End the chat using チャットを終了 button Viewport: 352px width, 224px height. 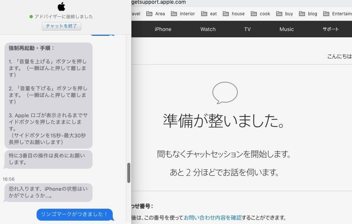(x=61, y=26)
